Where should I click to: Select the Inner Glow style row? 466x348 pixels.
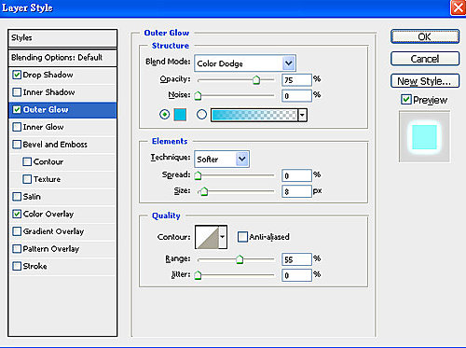coord(62,127)
